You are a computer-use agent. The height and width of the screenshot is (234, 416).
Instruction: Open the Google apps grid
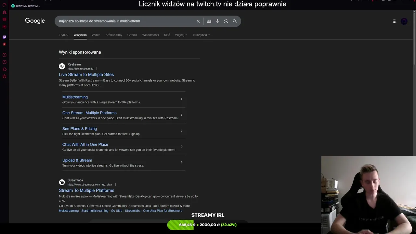click(394, 21)
